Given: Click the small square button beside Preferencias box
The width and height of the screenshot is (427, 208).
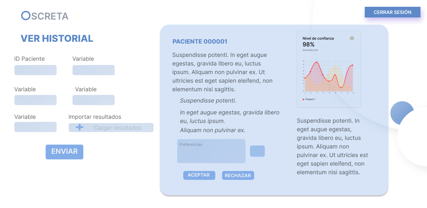Looking at the screenshot, I should click(257, 151).
